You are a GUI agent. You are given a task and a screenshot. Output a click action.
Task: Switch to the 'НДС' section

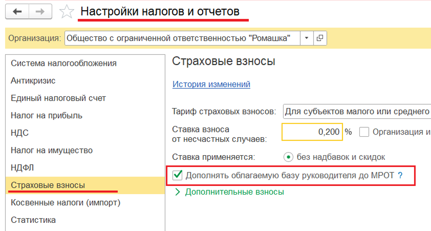[20, 133]
